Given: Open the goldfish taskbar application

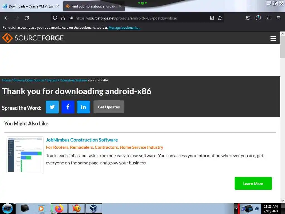Looking at the screenshot, I should click(77, 208).
